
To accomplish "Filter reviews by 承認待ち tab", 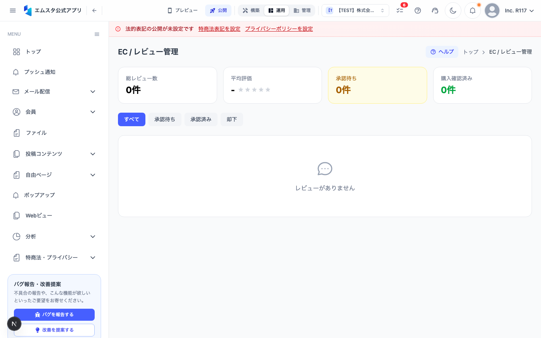I will tap(165, 119).
